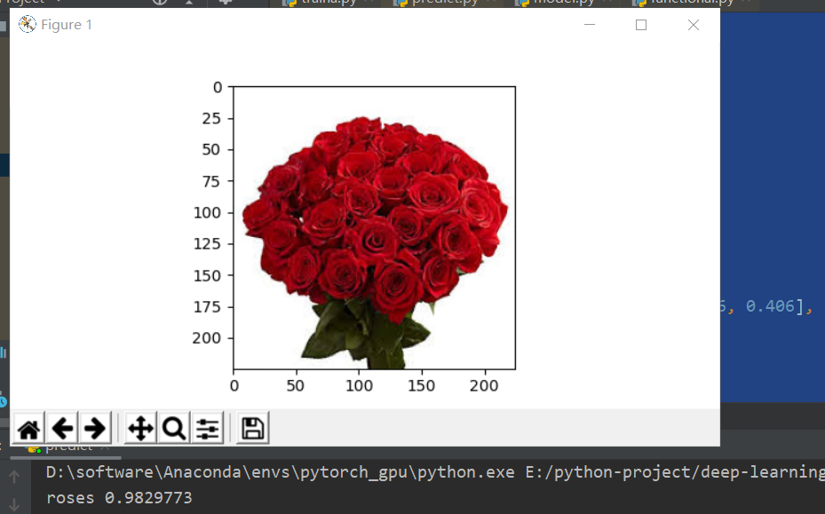Click the '100' tick label on the x-axis
This screenshot has width=825, height=514.
(x=359, y=385)
